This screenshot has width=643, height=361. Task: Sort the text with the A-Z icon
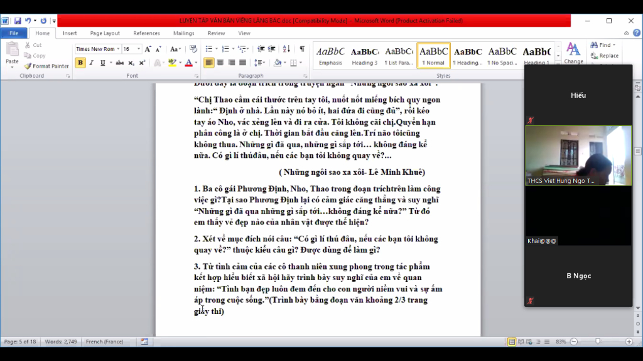point(286,49)
